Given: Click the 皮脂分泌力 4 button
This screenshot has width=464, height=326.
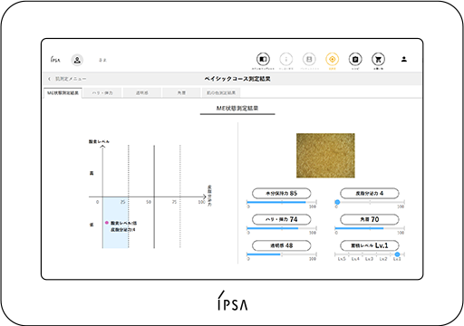Looking at the screenshot, I should (370, 194).
